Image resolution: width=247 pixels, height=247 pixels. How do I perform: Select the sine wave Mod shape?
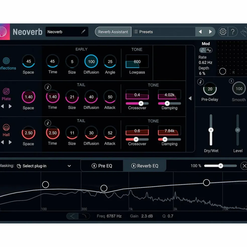point(209,50)
